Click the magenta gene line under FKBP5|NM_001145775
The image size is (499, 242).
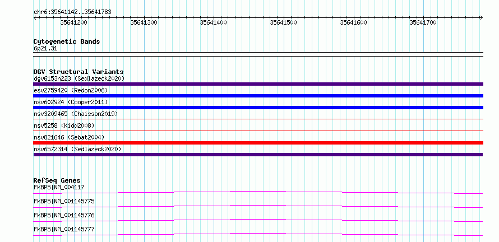258,206
